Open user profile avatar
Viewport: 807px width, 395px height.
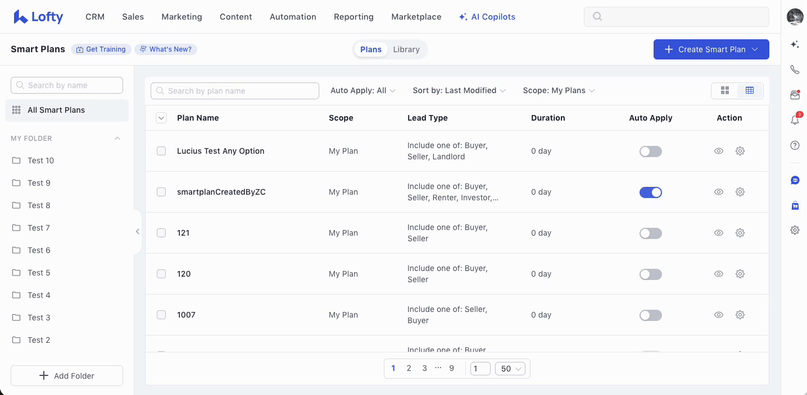pyautogui.click(x=795, y=17)
